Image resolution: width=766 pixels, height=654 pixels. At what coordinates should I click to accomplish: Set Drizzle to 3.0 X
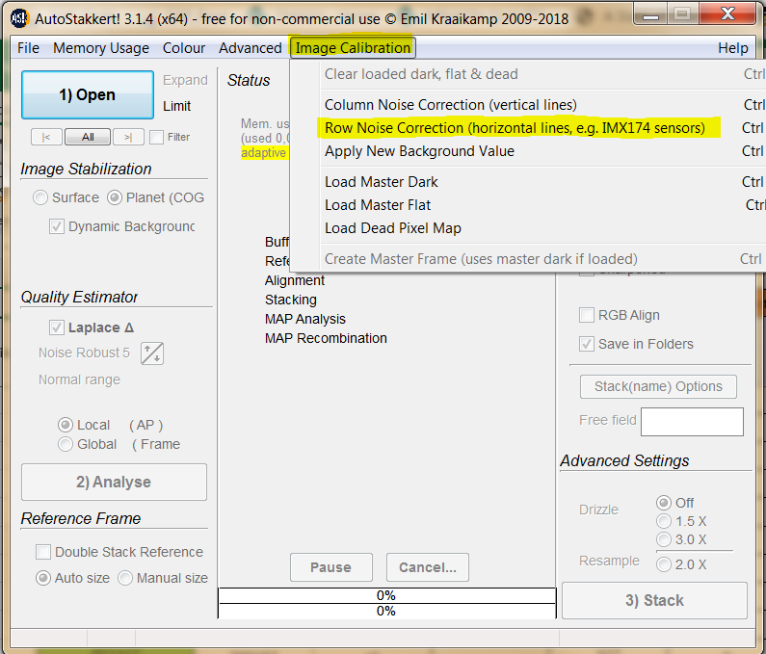(x=664, y=539)
